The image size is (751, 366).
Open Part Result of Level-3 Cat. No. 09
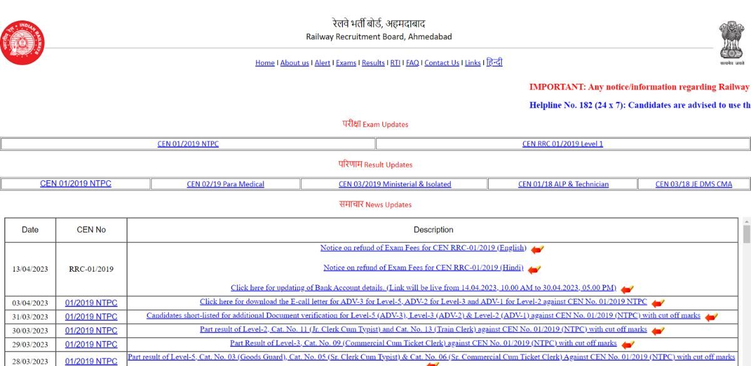pos(423,343)
